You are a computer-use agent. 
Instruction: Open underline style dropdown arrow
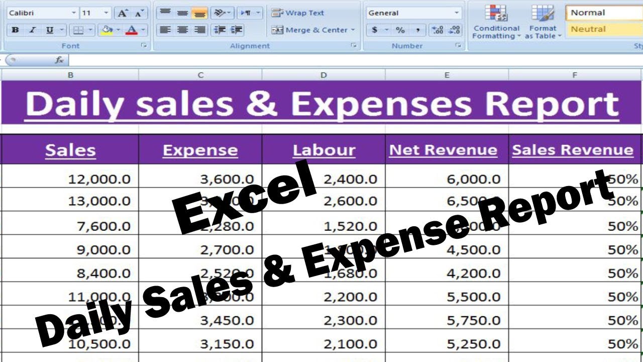(62, 30)
